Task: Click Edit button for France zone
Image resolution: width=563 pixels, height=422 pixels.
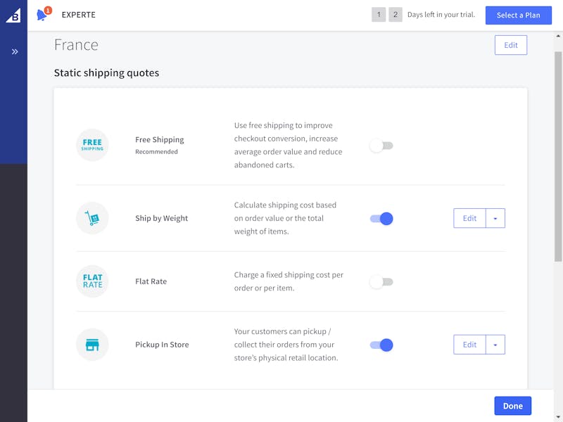Action: [x=511, y=45]
